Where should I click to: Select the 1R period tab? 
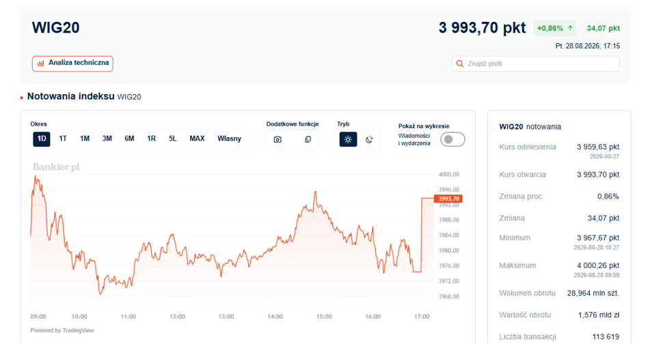[x=151, y=139]
